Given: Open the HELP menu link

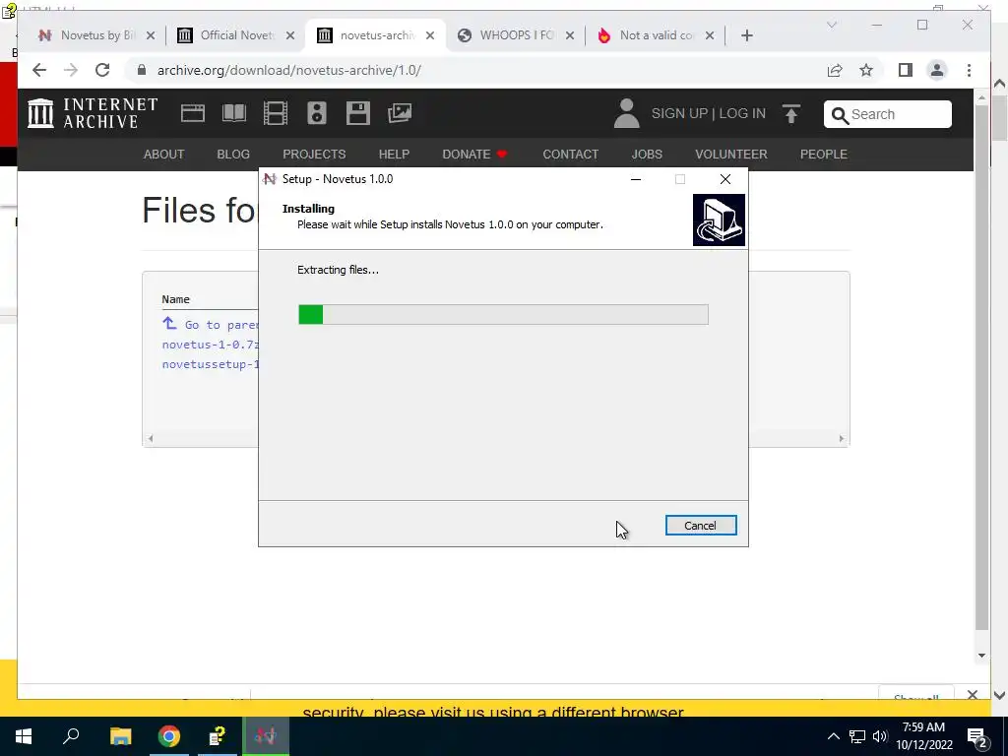Looking at the screenshot, I should tap(394, 155).
